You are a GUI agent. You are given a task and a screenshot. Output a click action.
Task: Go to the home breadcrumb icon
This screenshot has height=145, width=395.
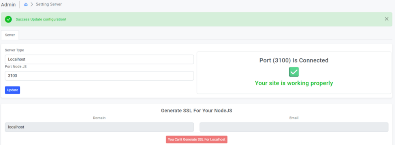[x=26, y=4]
